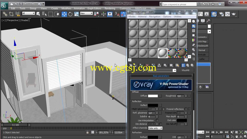Viewport: 247px width, 139px height.
Task: Select the Bind to Space Warp tool
Action: [x=18, y=14]
